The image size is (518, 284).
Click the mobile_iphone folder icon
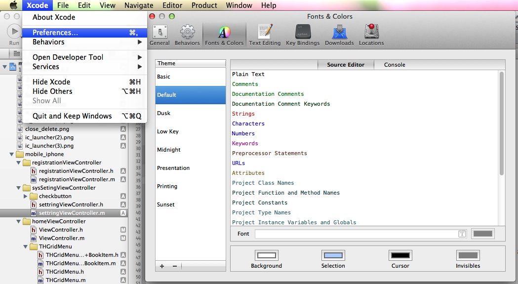click(20, 154)
